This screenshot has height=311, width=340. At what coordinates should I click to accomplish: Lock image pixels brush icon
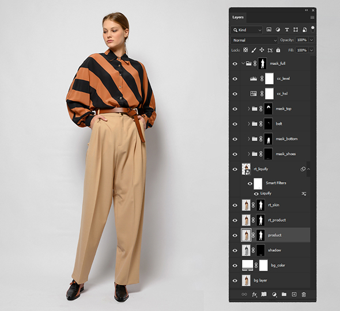[x=254, y=50]
